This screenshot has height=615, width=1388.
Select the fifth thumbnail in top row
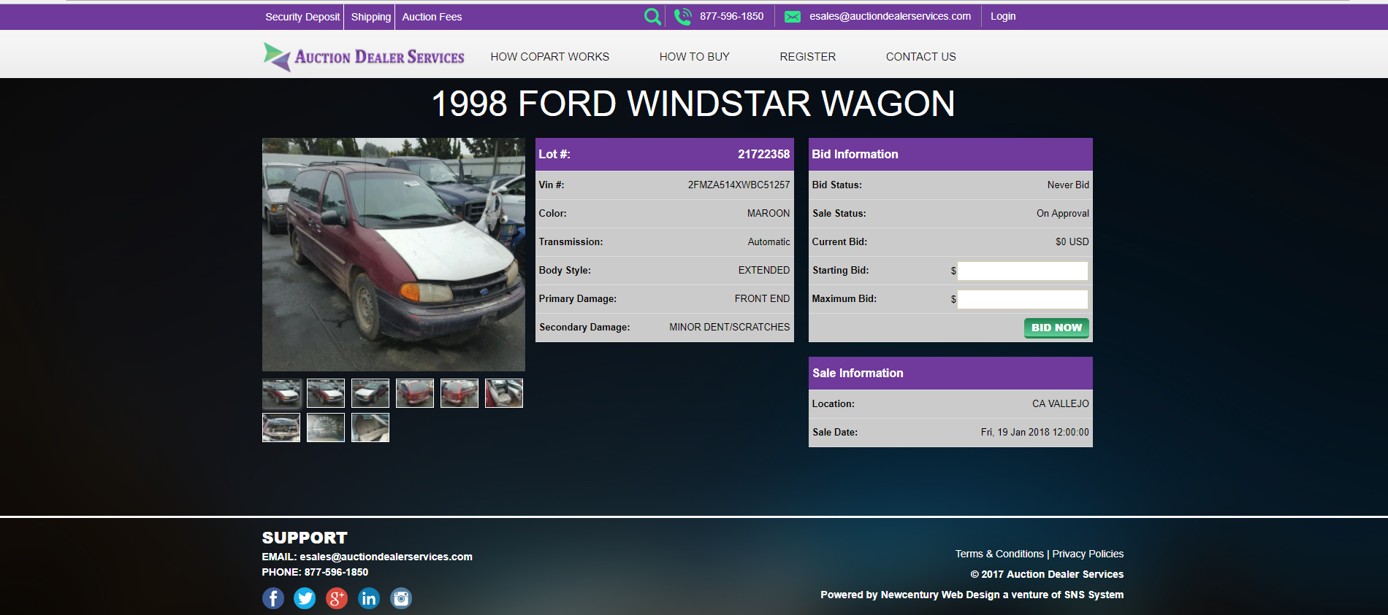click(460, 393)
